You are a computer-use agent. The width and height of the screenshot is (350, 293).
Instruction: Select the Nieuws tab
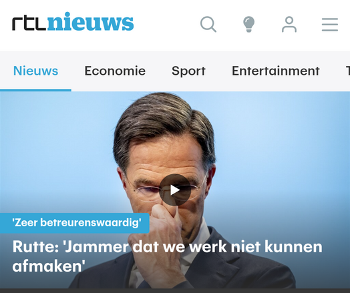[x=35, y=71]
